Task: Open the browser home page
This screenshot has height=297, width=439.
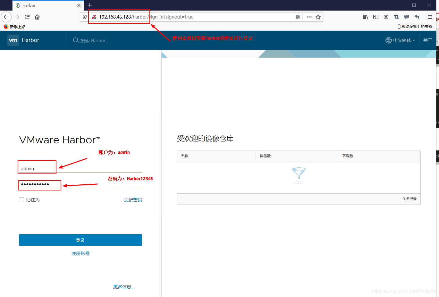Action: pyautogui.click(x=37, y=17)
